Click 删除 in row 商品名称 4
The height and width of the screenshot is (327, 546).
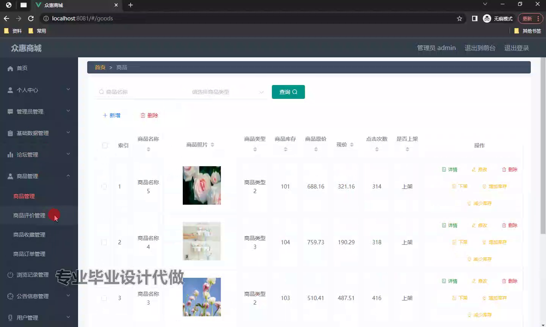coord(510,225)
